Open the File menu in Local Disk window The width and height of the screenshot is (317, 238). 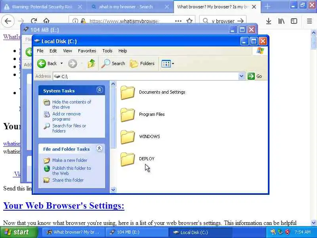point(40,51)
